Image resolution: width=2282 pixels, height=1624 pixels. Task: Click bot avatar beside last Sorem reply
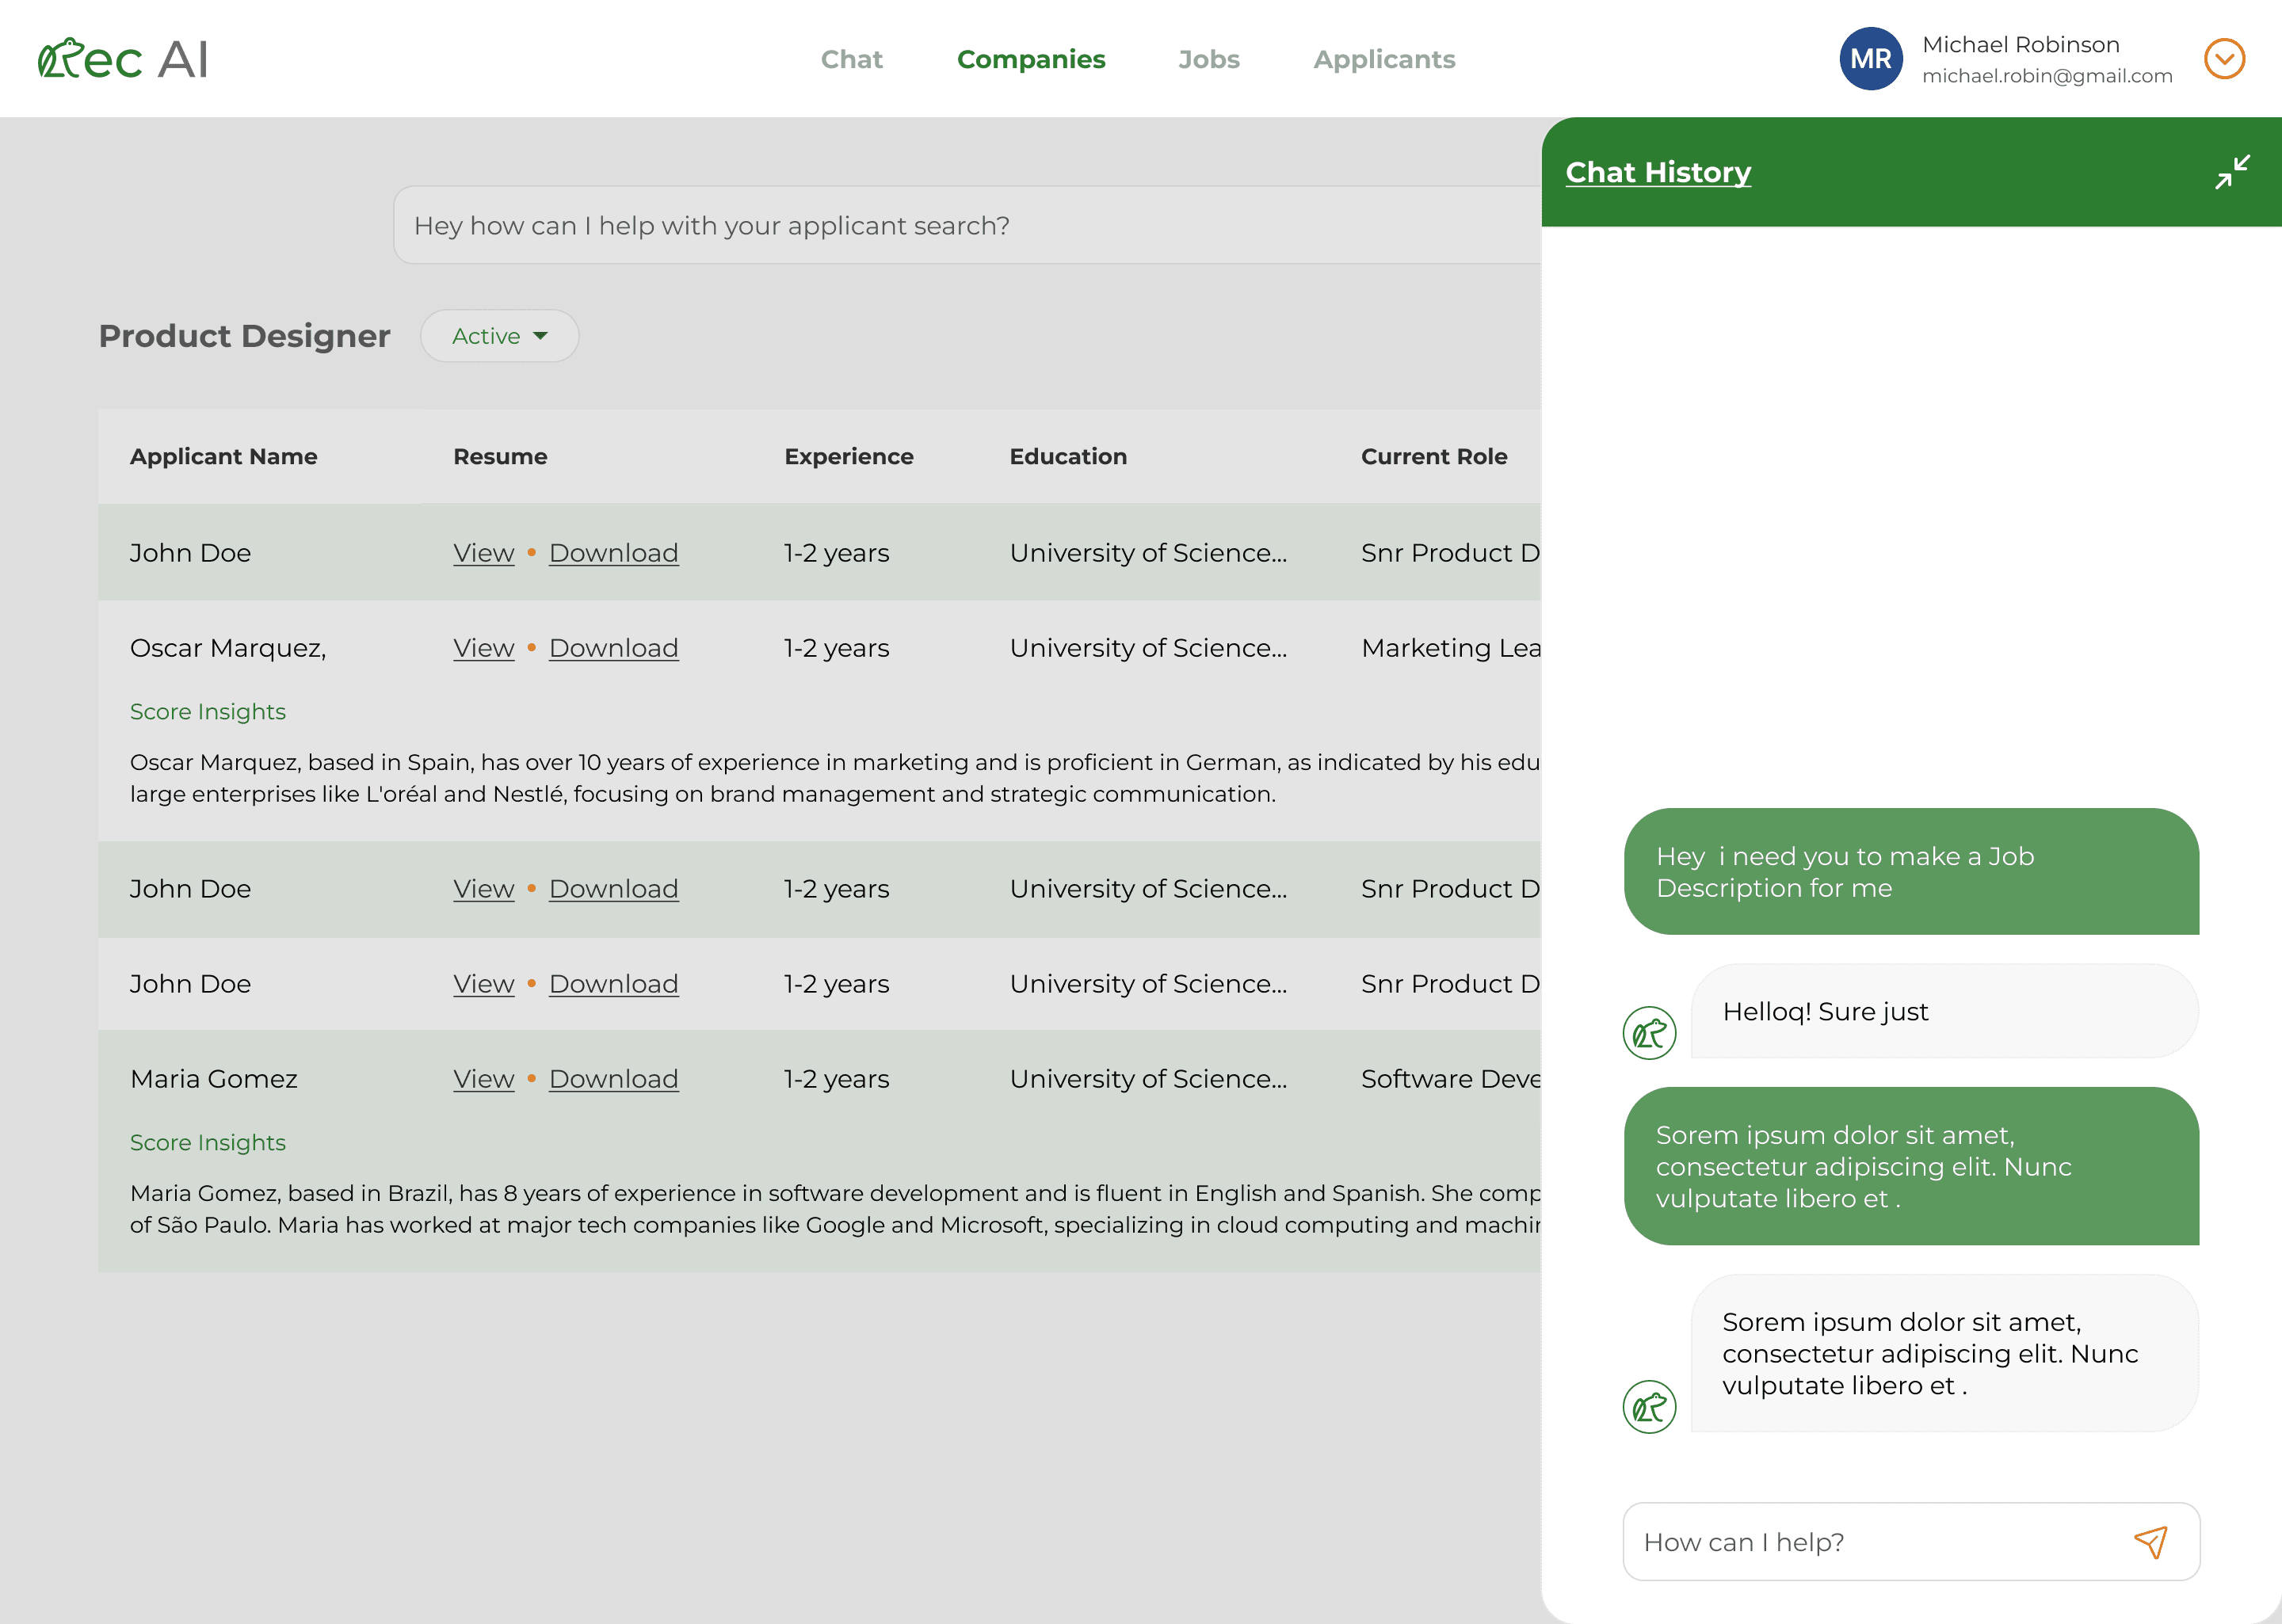(1649, 1407)
